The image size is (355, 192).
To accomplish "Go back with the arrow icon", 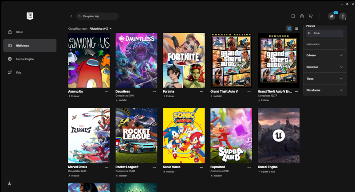I will click(x=71, y=16).
